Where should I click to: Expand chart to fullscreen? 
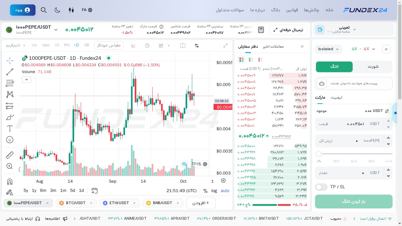pos(225,45)
